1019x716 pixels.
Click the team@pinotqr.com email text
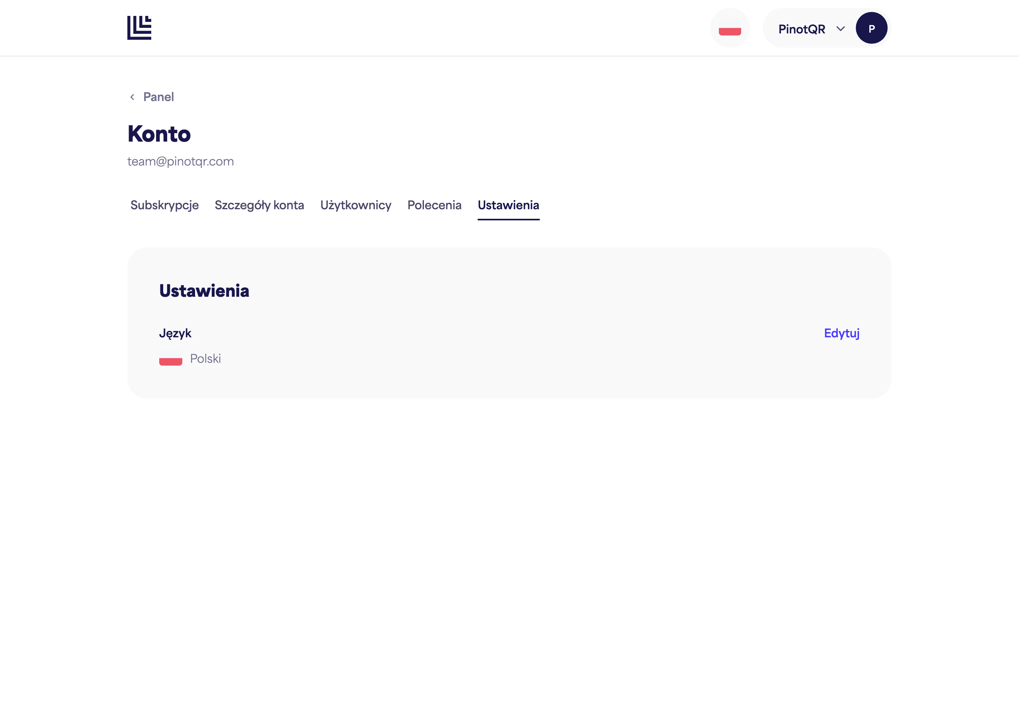[181, 161]
